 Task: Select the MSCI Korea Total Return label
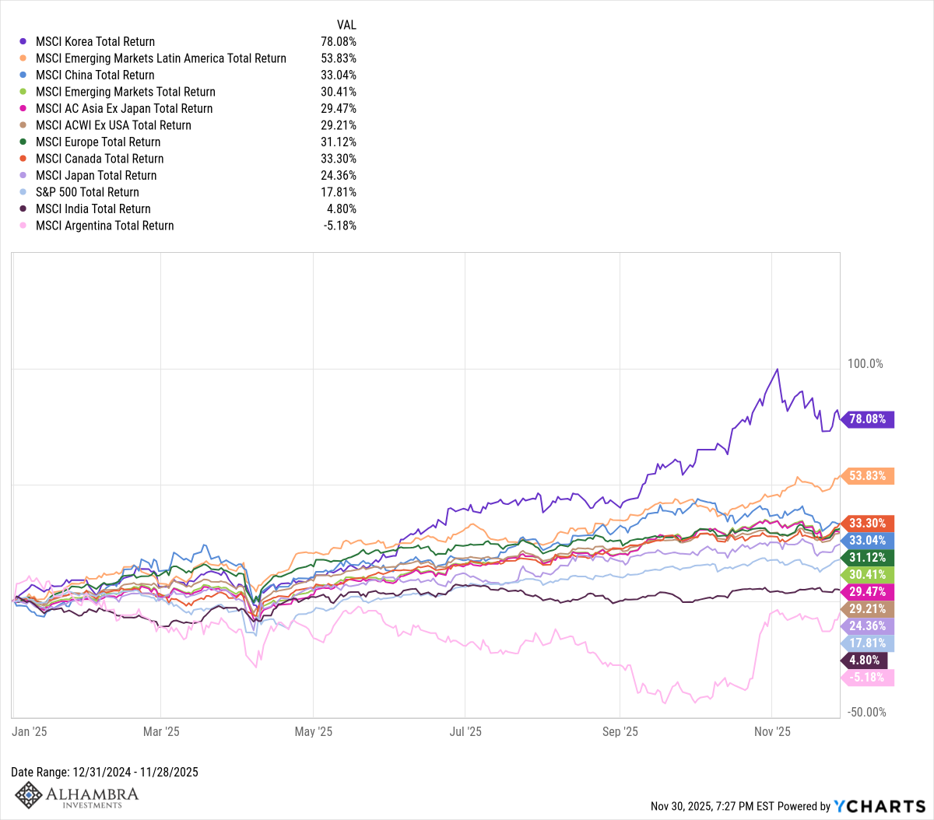(x=95, y=41)
